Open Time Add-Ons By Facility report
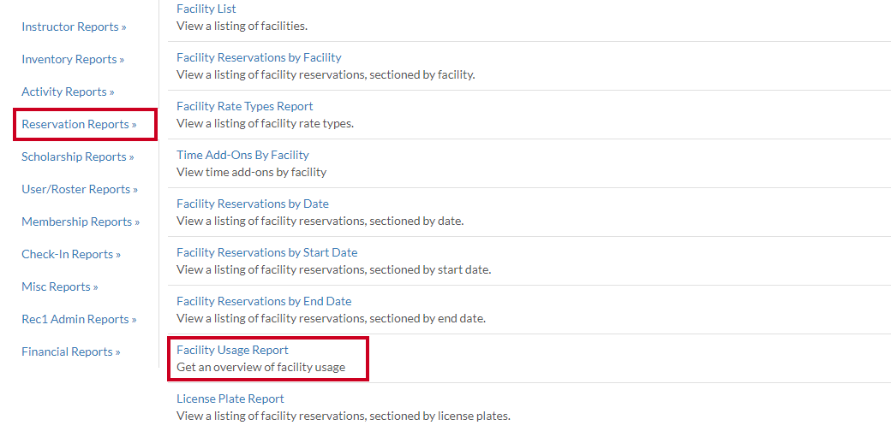This screenshot has height=437, width=891. (242, 155)
